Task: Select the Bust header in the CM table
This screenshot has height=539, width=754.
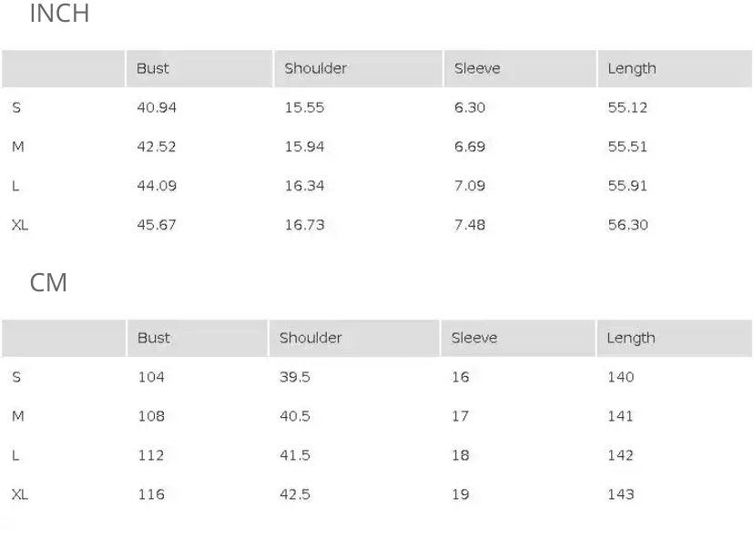Action: tap(154, 338)
